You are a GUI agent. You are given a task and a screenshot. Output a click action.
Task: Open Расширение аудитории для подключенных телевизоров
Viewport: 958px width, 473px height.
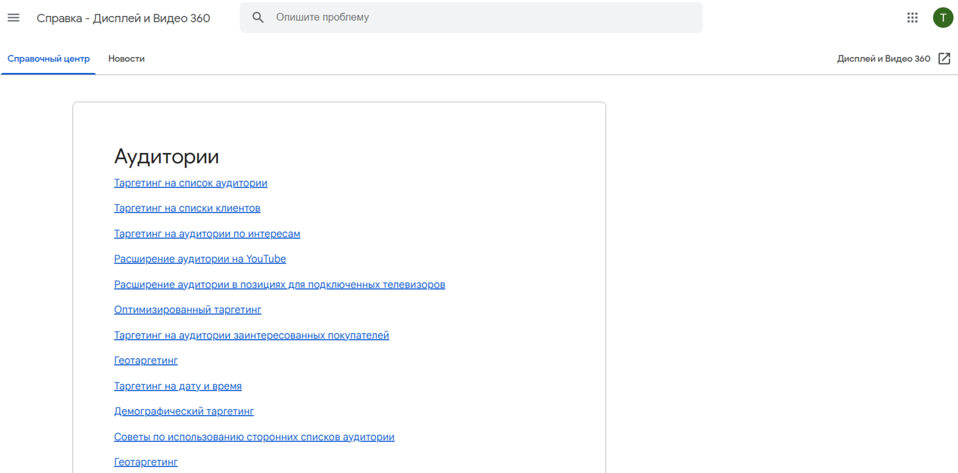pos(280,285)
